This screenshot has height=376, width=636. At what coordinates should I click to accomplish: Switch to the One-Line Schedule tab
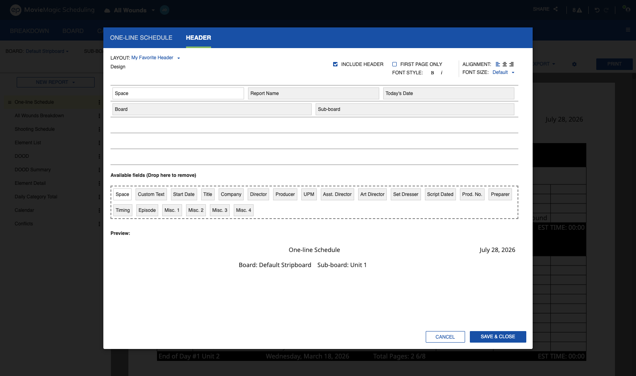click(x=141, y=38)
